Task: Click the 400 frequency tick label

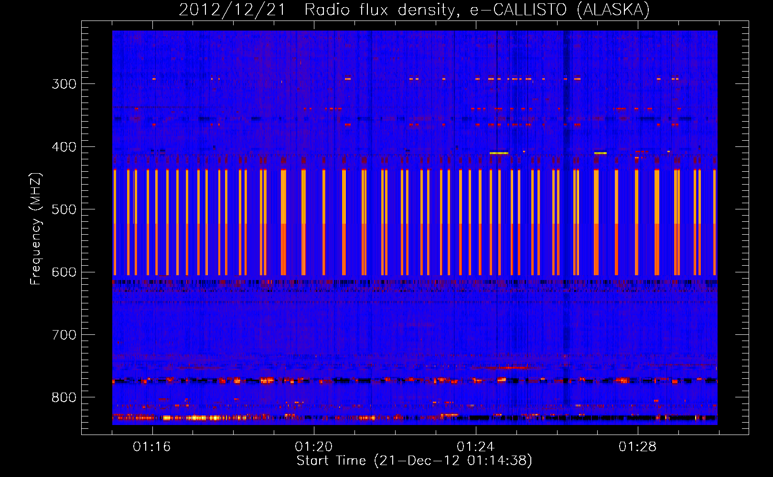Action: pos(64,147)
